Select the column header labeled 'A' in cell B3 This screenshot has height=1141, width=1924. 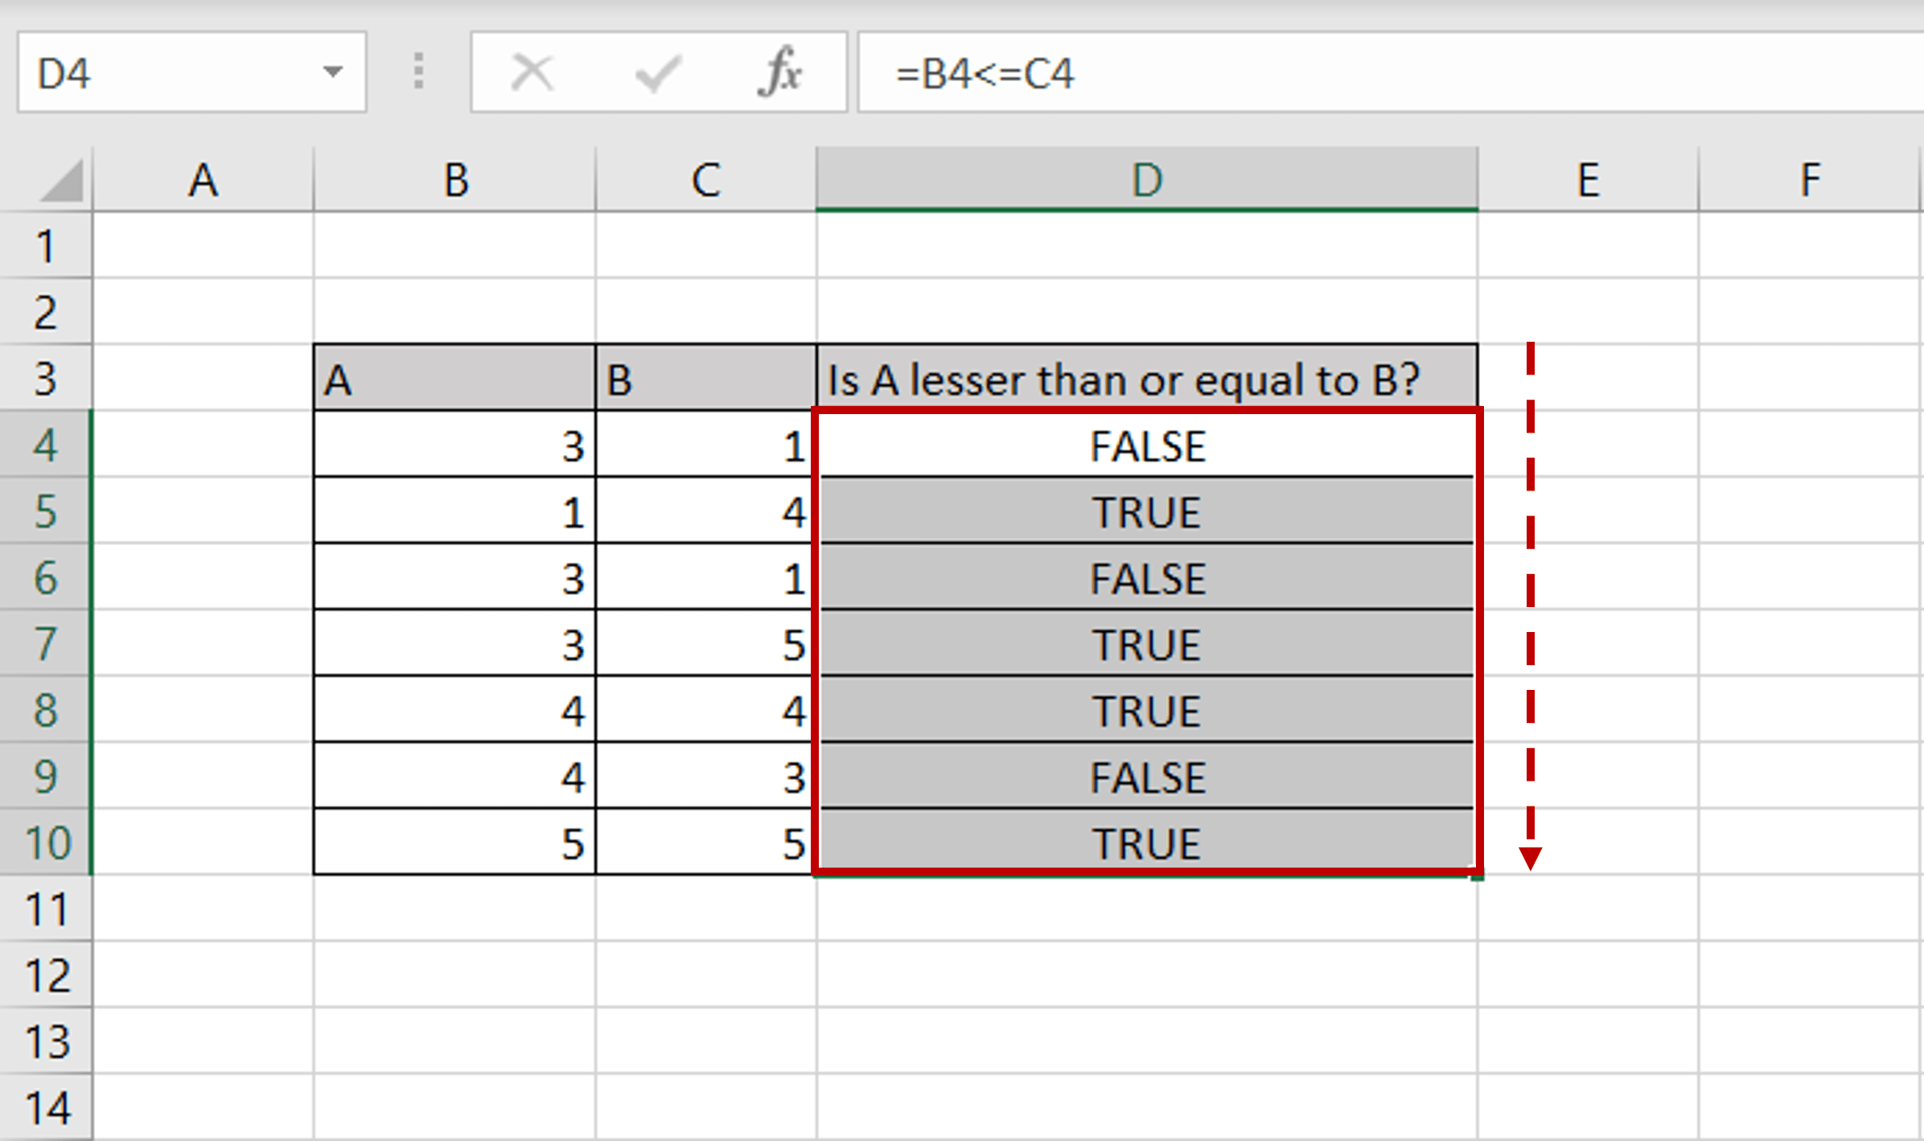[454, 378]
